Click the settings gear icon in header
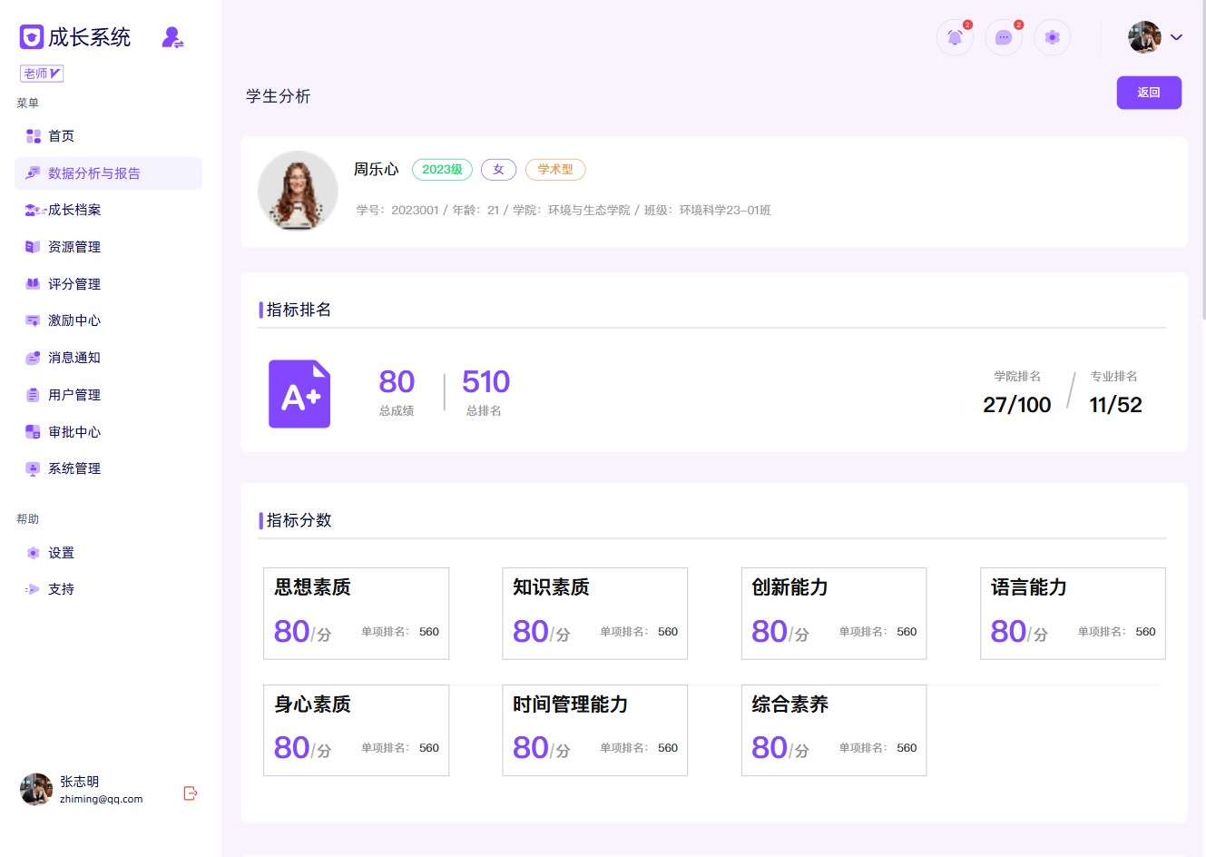1206x857 pixels. point(1053,37)
